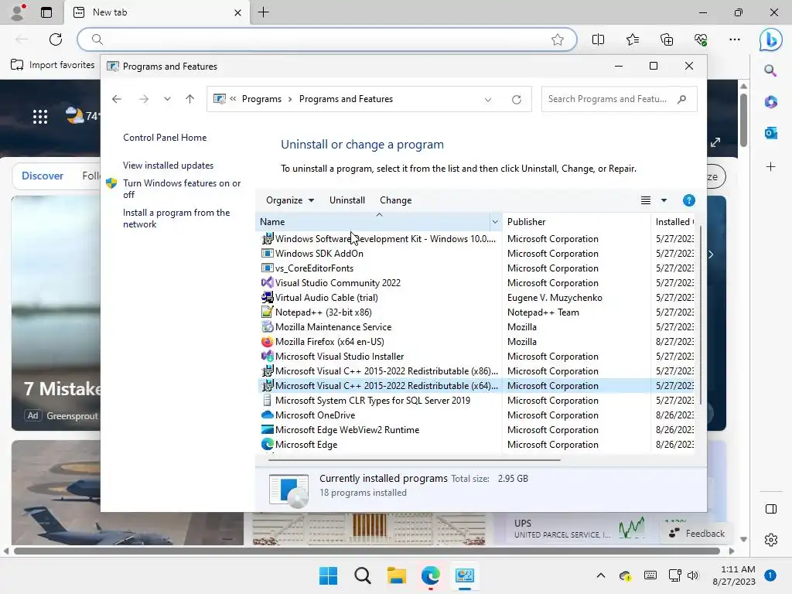Close the New tab tab
The height and width of the screenshot is (594, 792).
click(238, 12)
